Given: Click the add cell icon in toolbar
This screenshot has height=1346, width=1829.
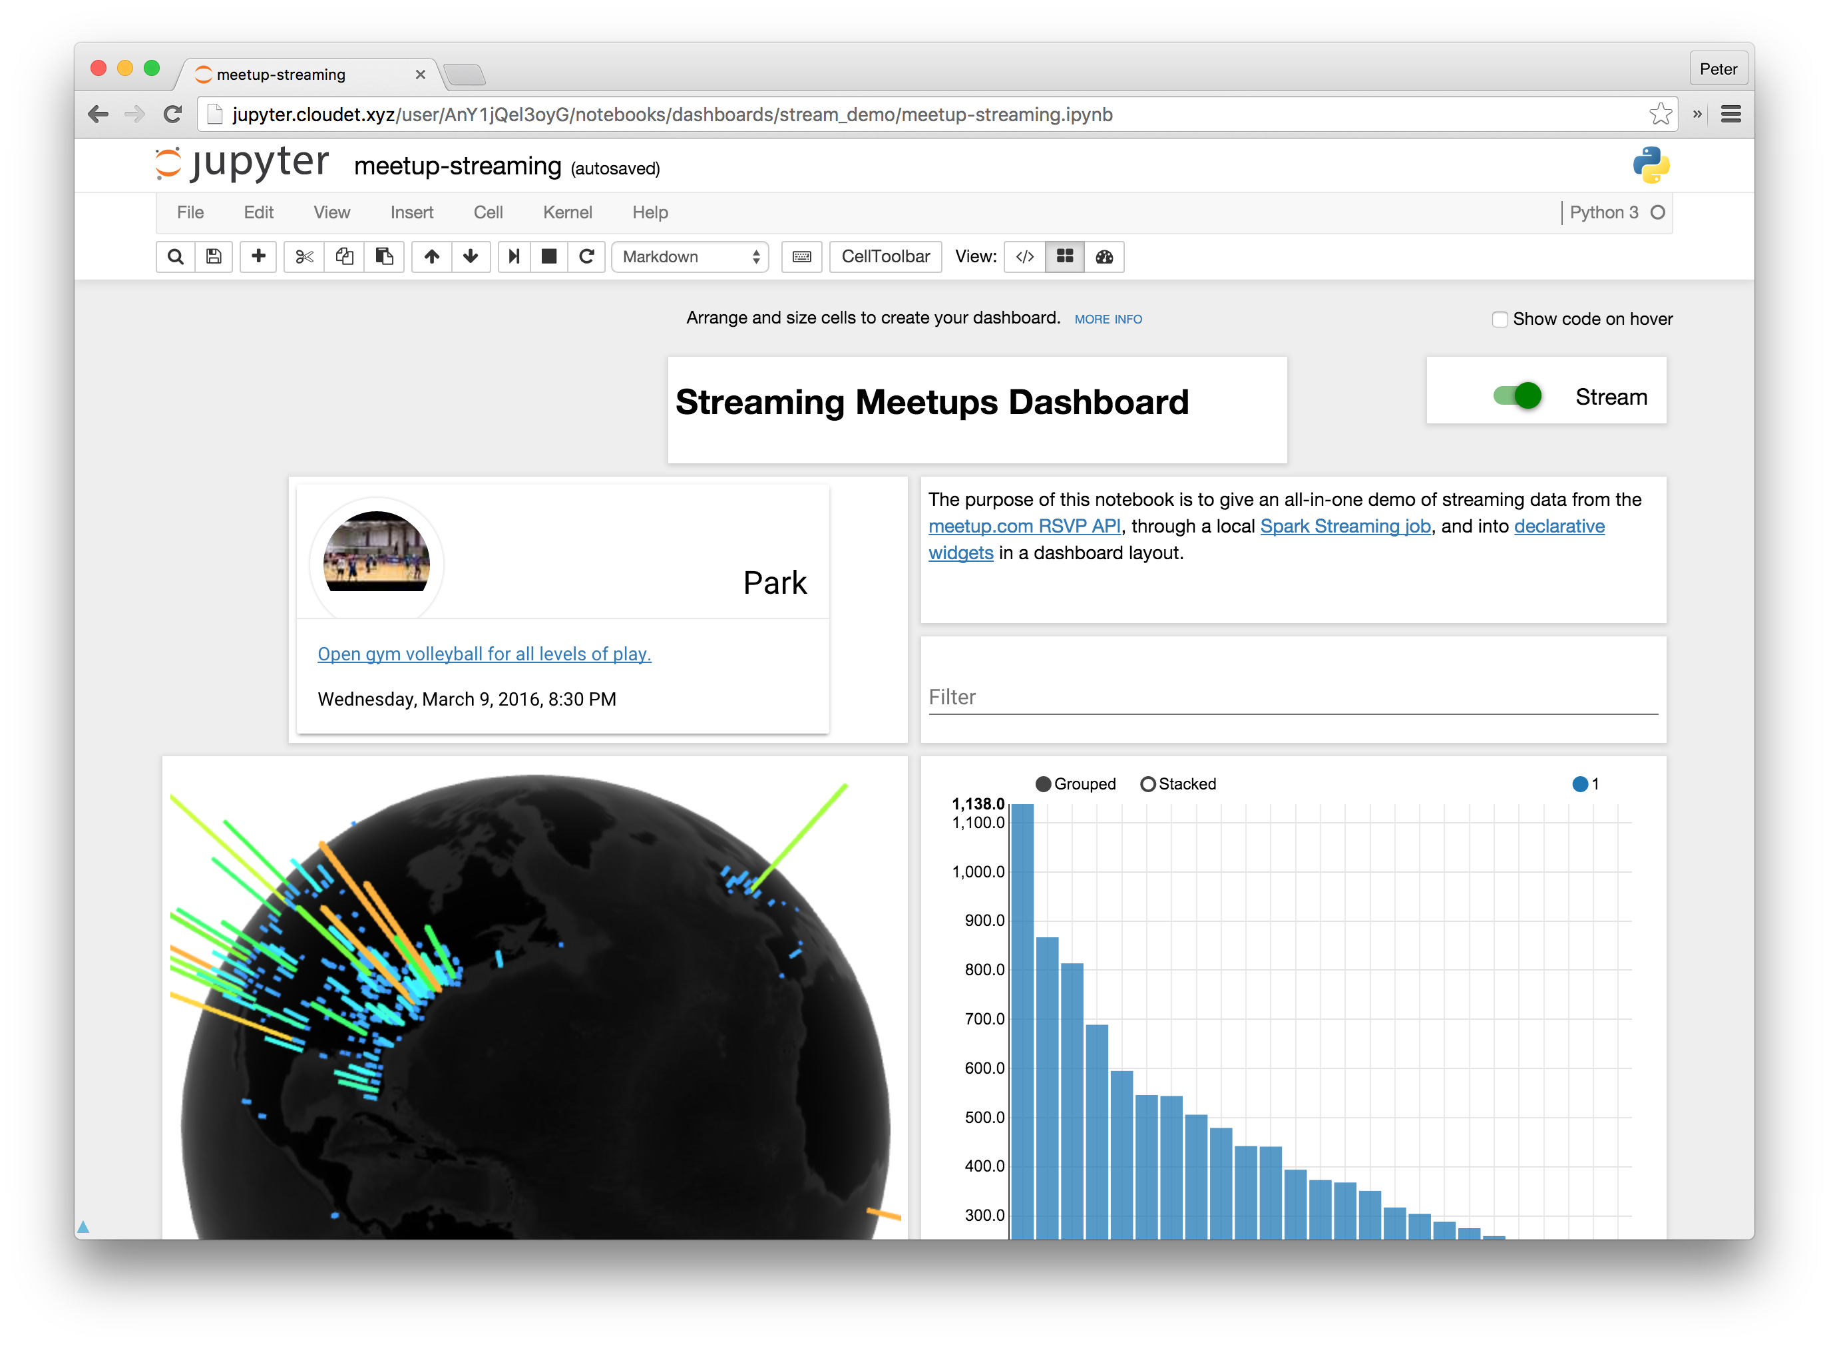Looking at the screenshot, I should [260, 257].
